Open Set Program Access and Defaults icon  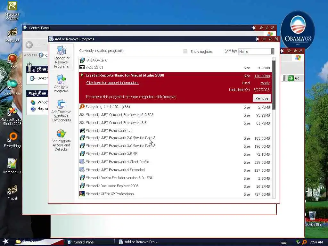[x=61, y=134]
